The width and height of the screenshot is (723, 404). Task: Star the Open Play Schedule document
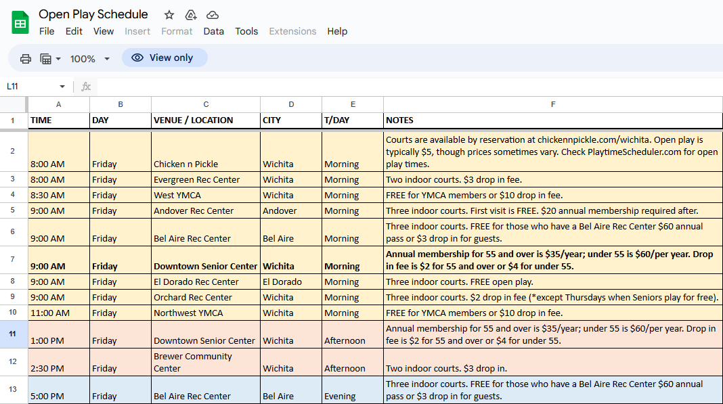(169, 15)
